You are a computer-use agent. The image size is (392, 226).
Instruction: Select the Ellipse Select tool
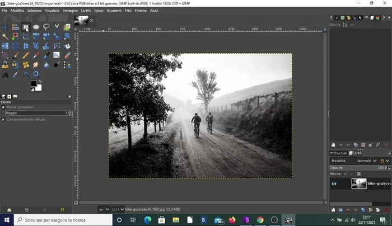pos(36,27)
